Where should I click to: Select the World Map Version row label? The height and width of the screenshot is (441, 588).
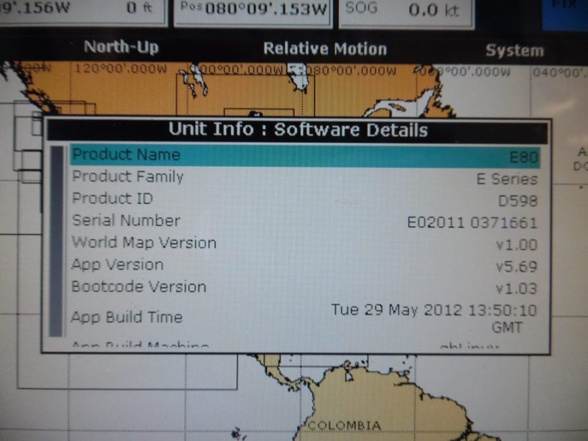[x=144, y=243]
